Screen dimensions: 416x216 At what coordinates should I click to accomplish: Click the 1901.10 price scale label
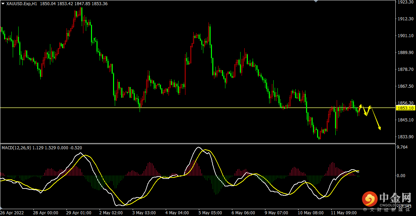pos(405,36)
